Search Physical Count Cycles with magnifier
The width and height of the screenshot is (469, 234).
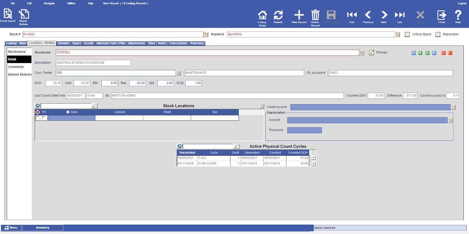pyautogui.click(x=236, y=146)
